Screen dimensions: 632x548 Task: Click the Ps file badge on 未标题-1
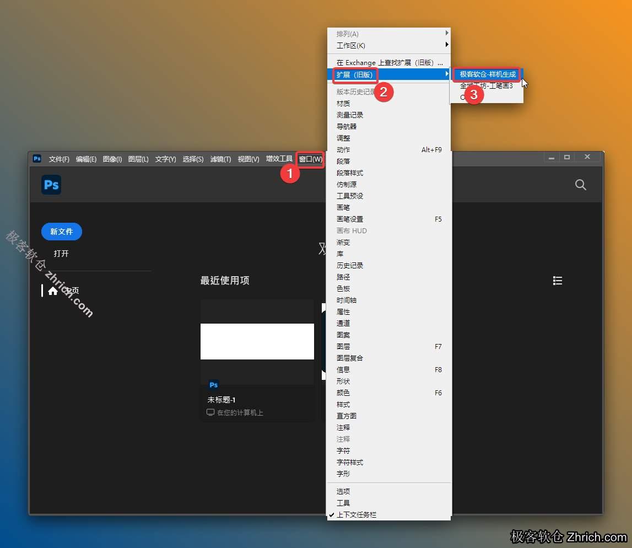[214, 385]
